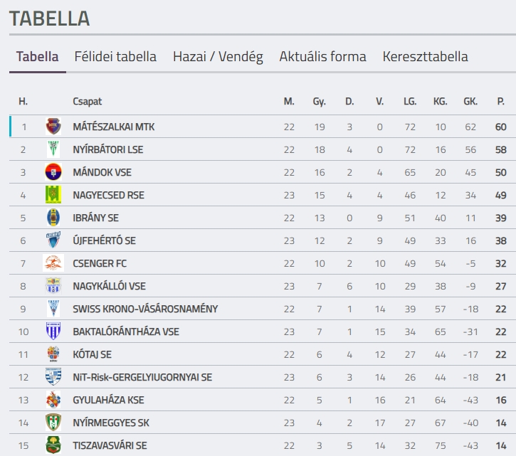Open the Kótaj SE team link
The height and width of the screenshot is (456, 516).
(92, 354)
